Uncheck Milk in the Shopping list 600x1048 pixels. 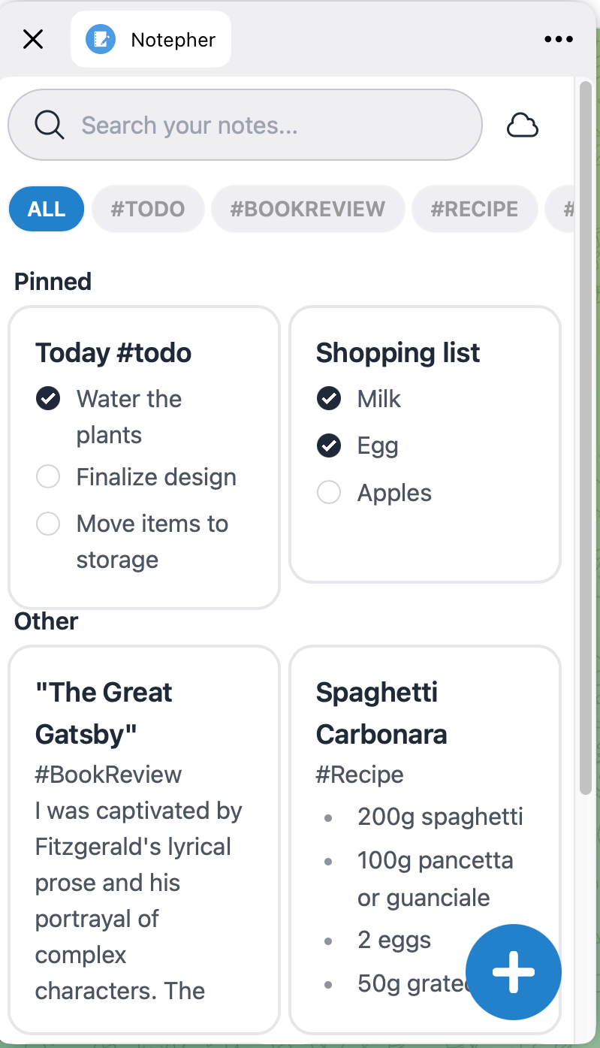(329, 399)
